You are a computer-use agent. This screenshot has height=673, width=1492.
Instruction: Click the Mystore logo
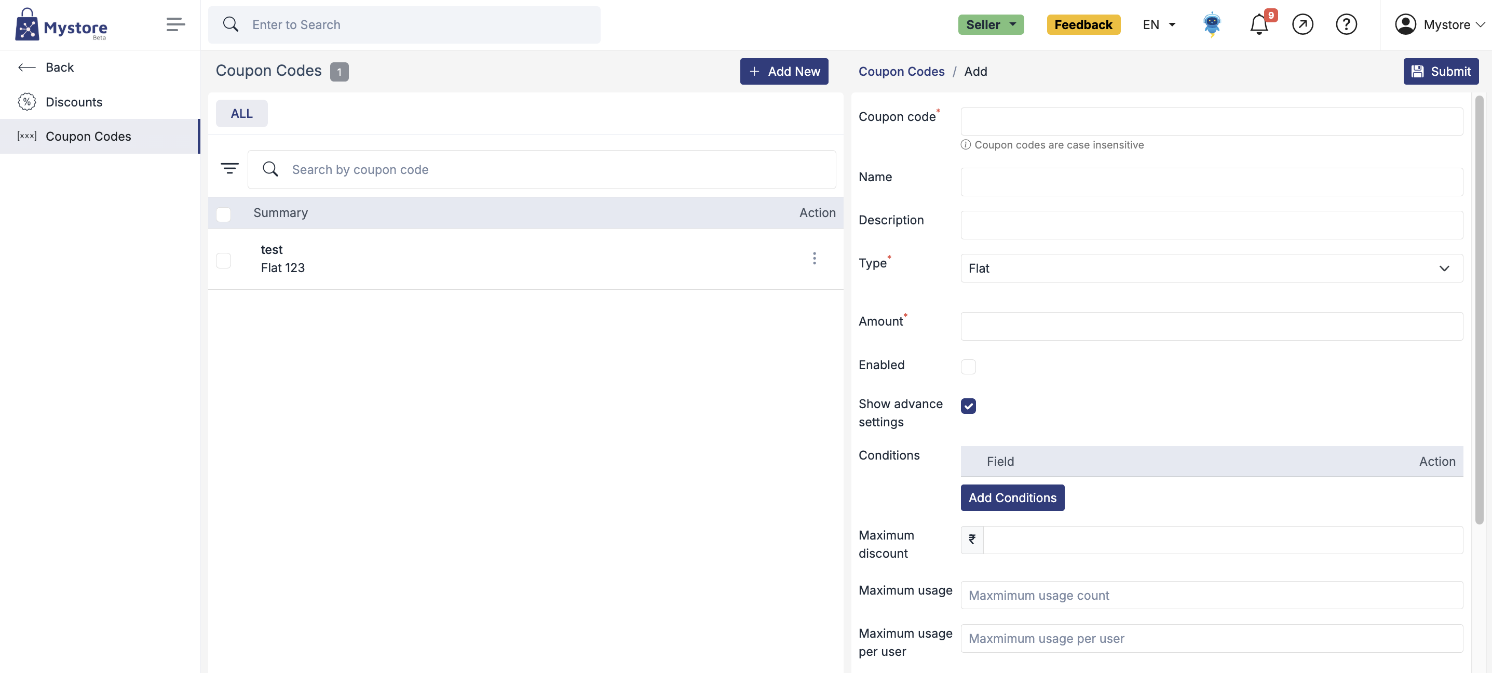tap(61, 25)
